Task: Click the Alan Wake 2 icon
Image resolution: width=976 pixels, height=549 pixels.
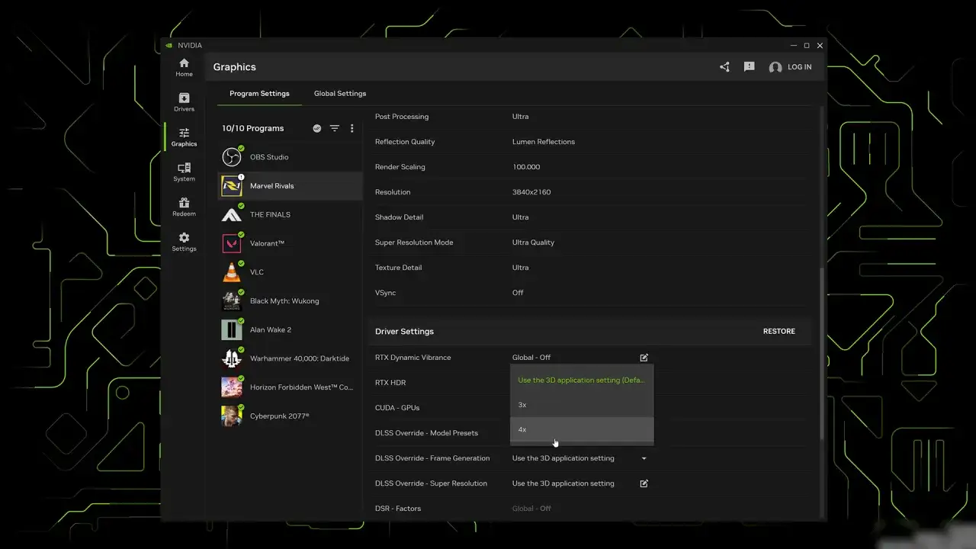Action: click(x=232, y=330)
